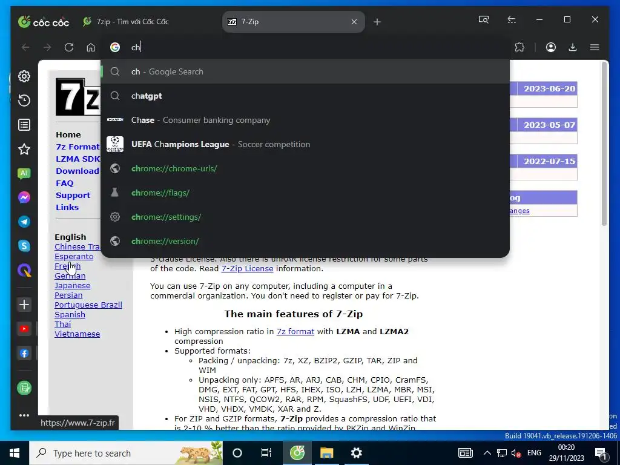Reload the current page
This screenshot has height=465, width=620.
[x=69, y=47]
